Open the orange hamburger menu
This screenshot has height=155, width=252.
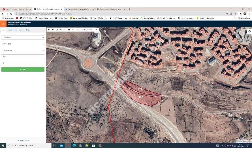click(3, 24)
